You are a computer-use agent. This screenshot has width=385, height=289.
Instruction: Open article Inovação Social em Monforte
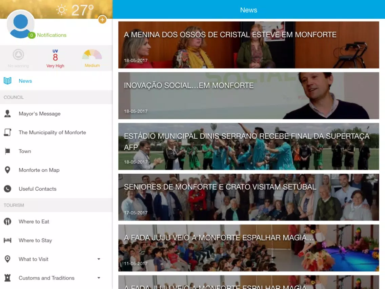(248, 96)
